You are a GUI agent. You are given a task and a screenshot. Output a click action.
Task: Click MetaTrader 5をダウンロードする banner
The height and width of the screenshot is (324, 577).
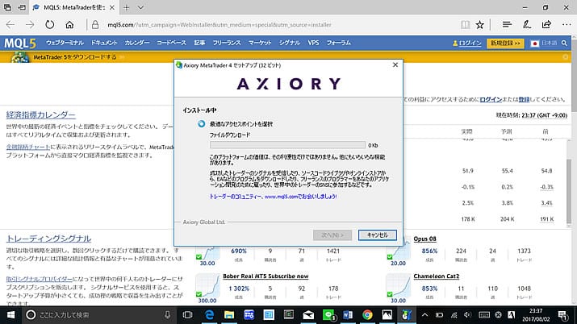75,57
